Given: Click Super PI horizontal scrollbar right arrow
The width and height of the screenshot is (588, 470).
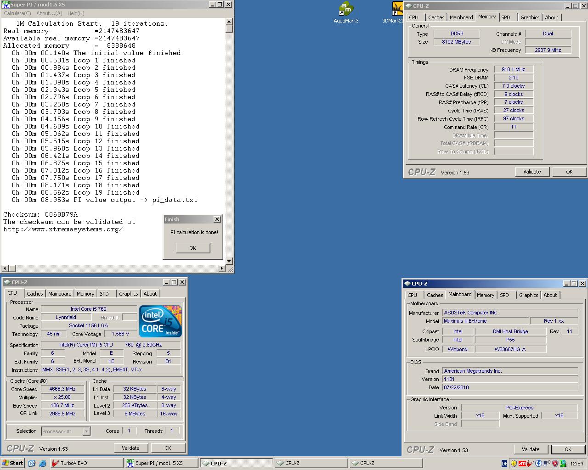Looking at the screenshot, I should pos(222,268).
